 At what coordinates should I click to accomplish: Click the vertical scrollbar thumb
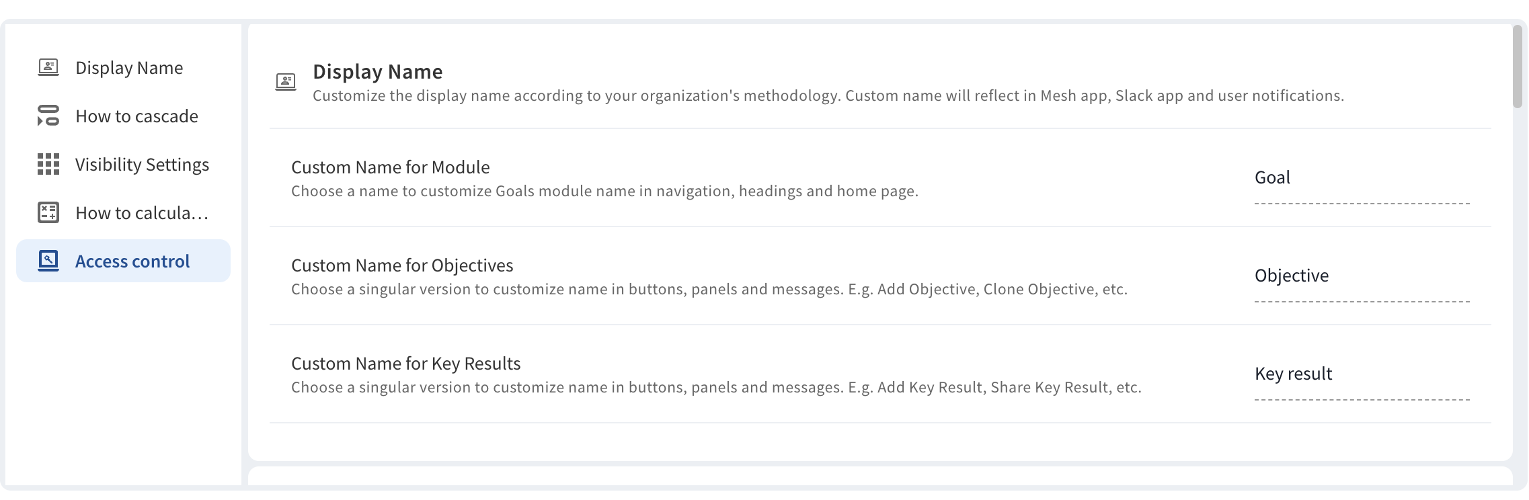tap(1517, 67)
